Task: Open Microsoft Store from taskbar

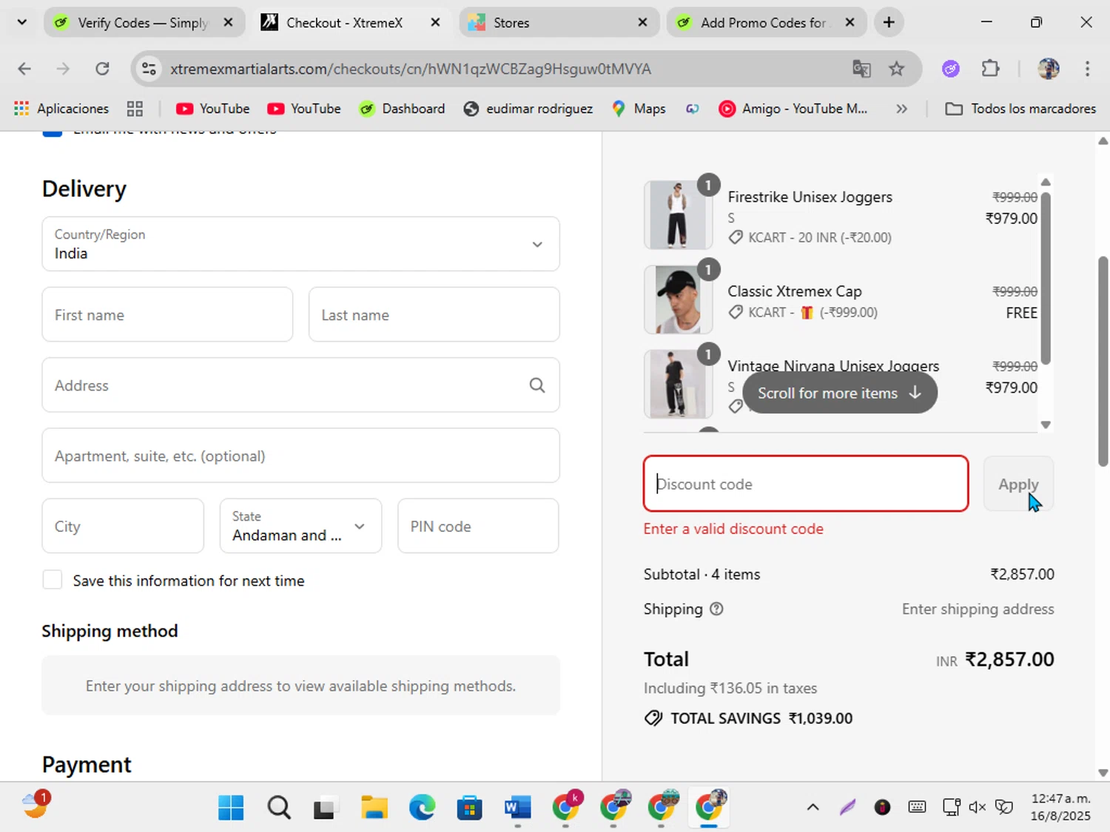Action: click(469, 808)
